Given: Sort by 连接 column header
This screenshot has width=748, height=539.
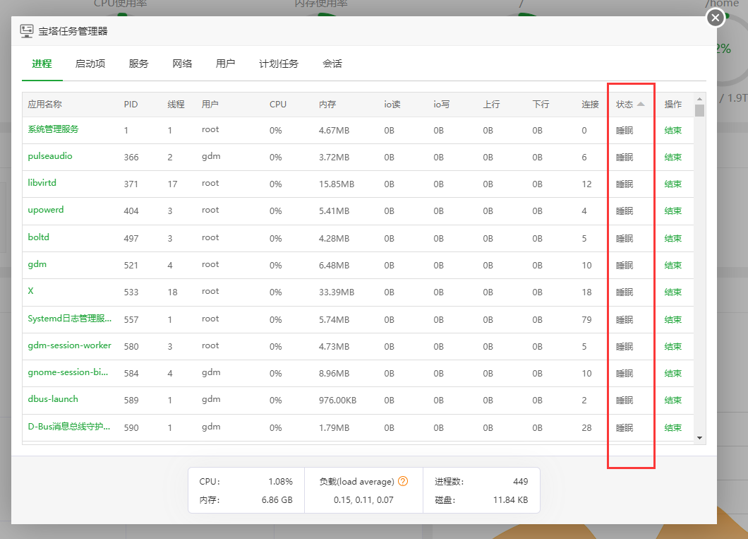Looking at the screenshot, I should (590, 104).
